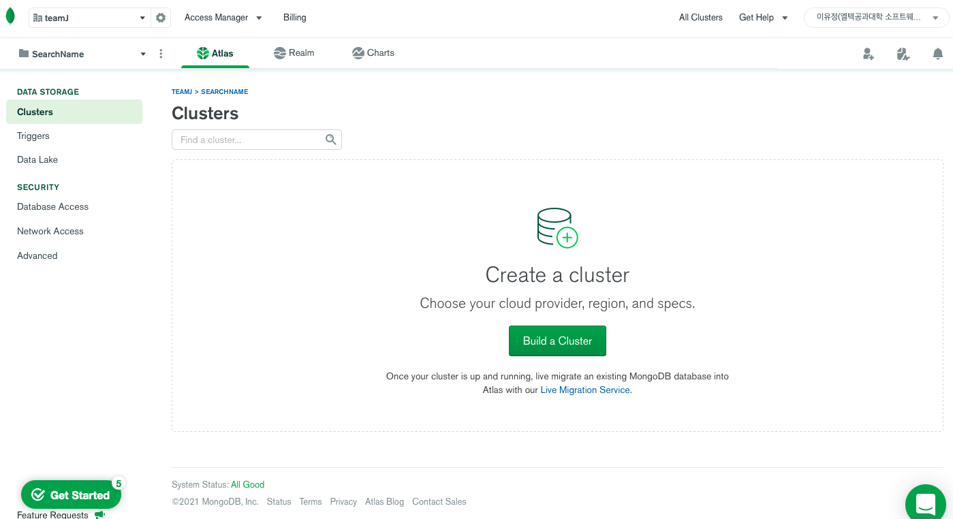
Task: Open Advanced security settings
Action: click(x=37, y=256)
